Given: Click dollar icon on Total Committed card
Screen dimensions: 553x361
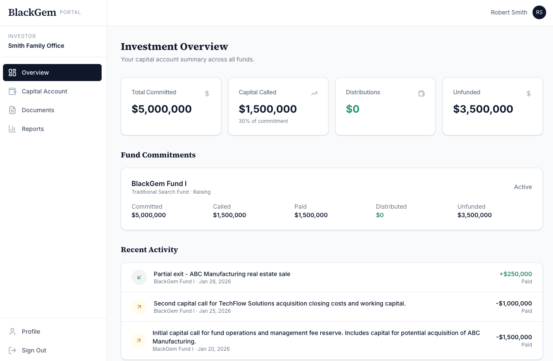Looking at the screenshot, I should point(207,93).
